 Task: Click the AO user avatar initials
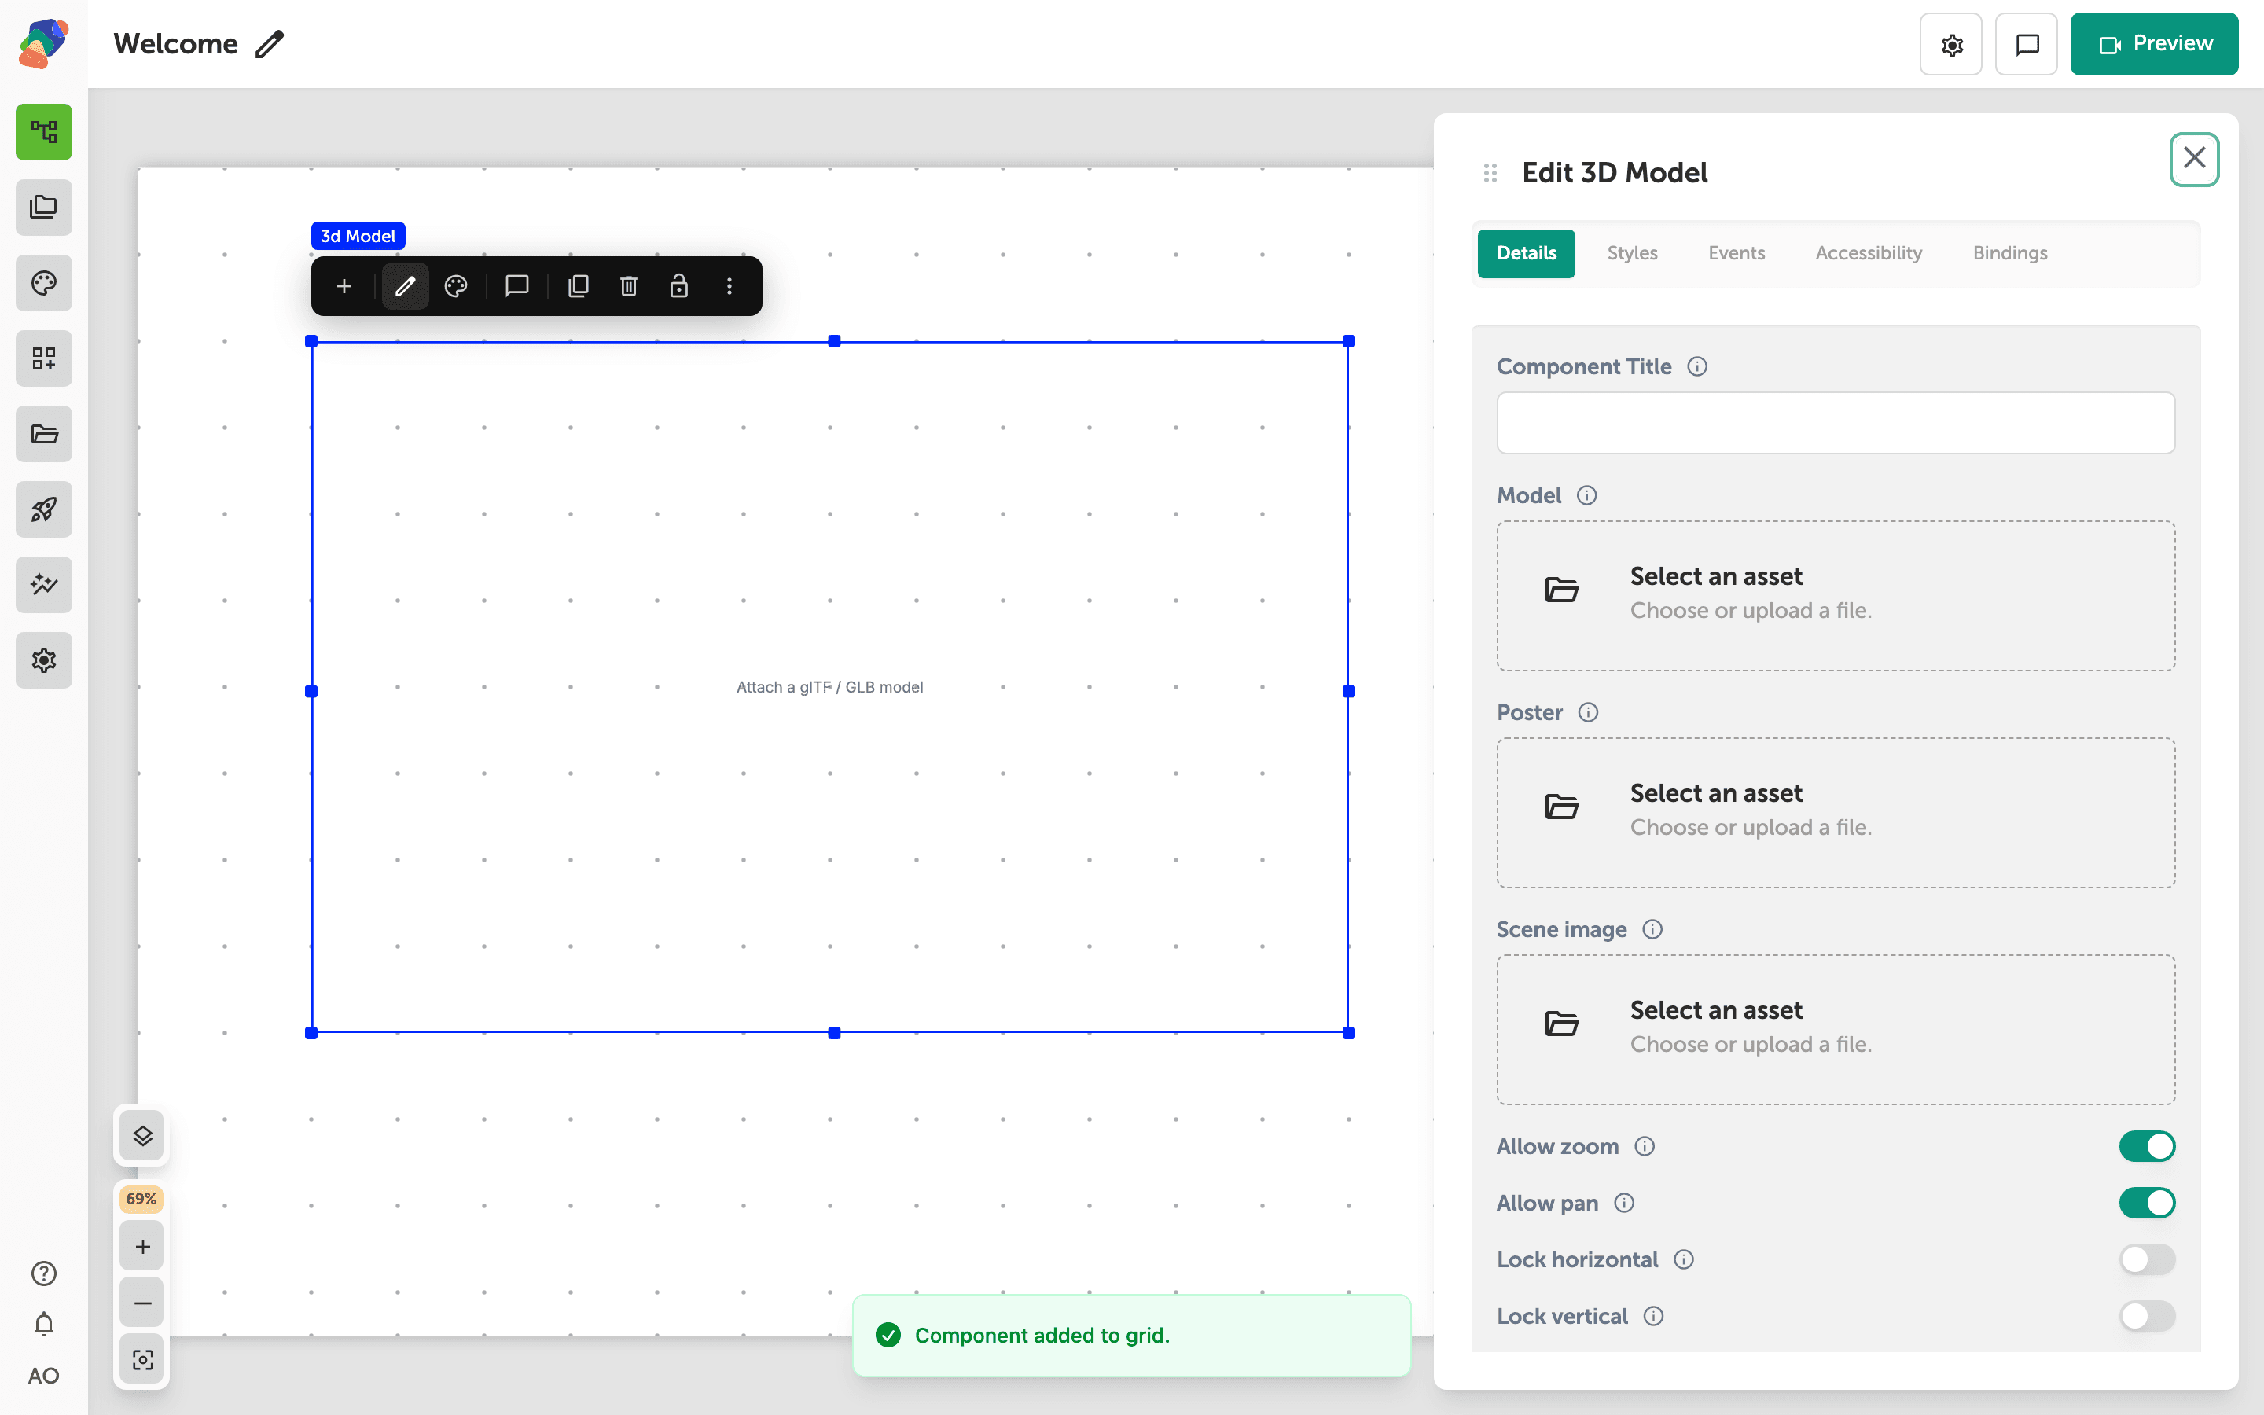44,1376
